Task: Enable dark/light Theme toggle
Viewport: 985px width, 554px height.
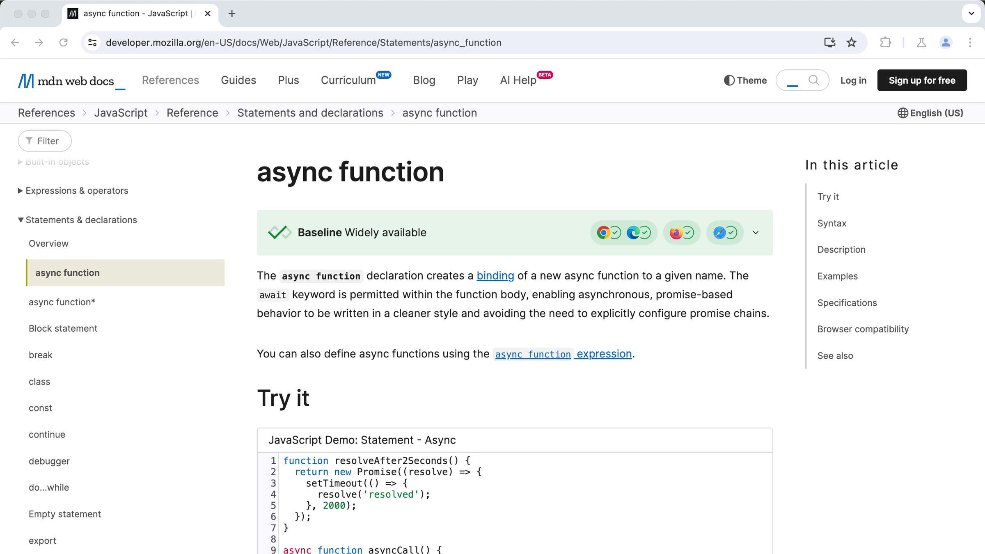Action: pos(745,80)
